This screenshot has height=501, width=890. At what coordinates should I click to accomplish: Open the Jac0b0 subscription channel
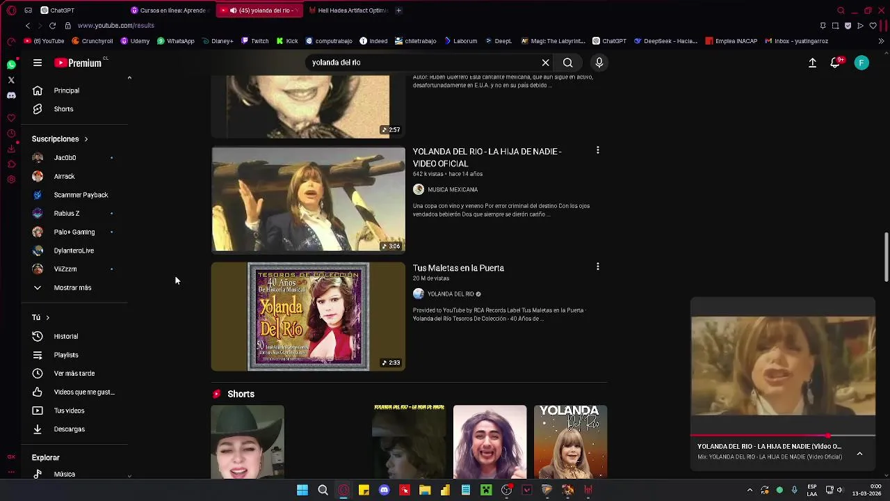point(75,158)
